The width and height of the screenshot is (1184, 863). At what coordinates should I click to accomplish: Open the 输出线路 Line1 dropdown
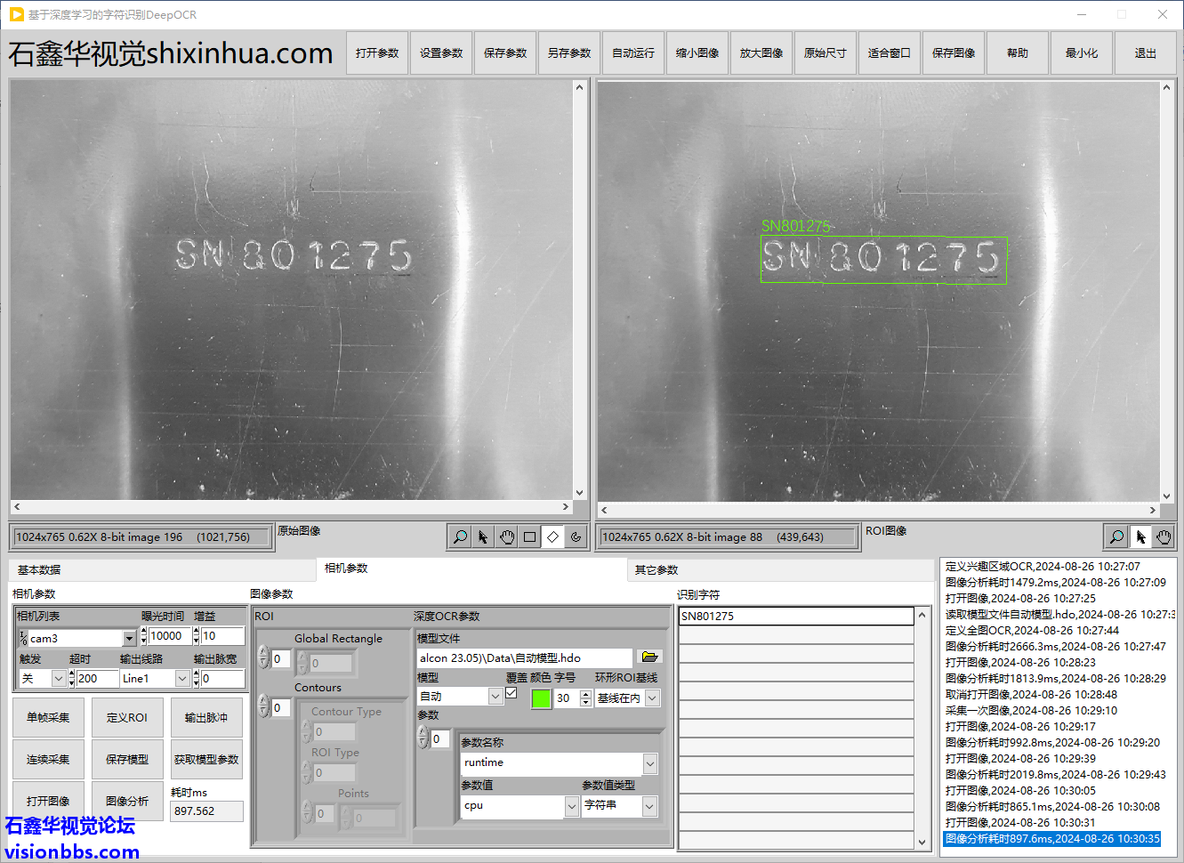[x=182, y=679]
